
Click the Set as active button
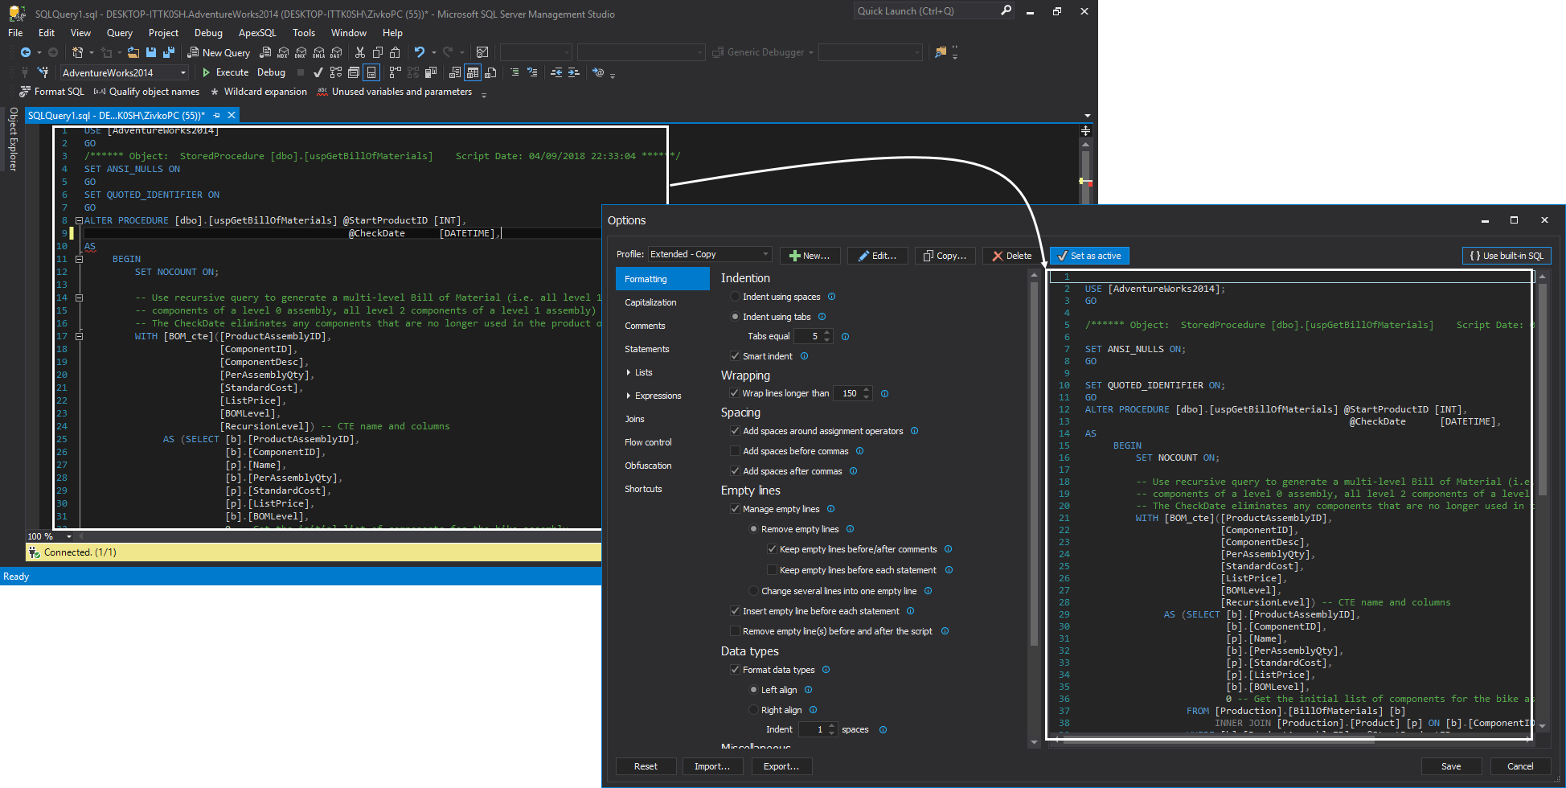point(1089,255)
